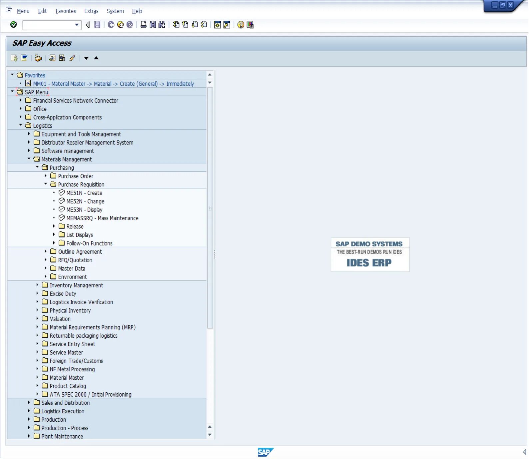Click the tree scroll down arrow at bottom
This screenshot has width=529, height=459.
click(x=210, y=435)
